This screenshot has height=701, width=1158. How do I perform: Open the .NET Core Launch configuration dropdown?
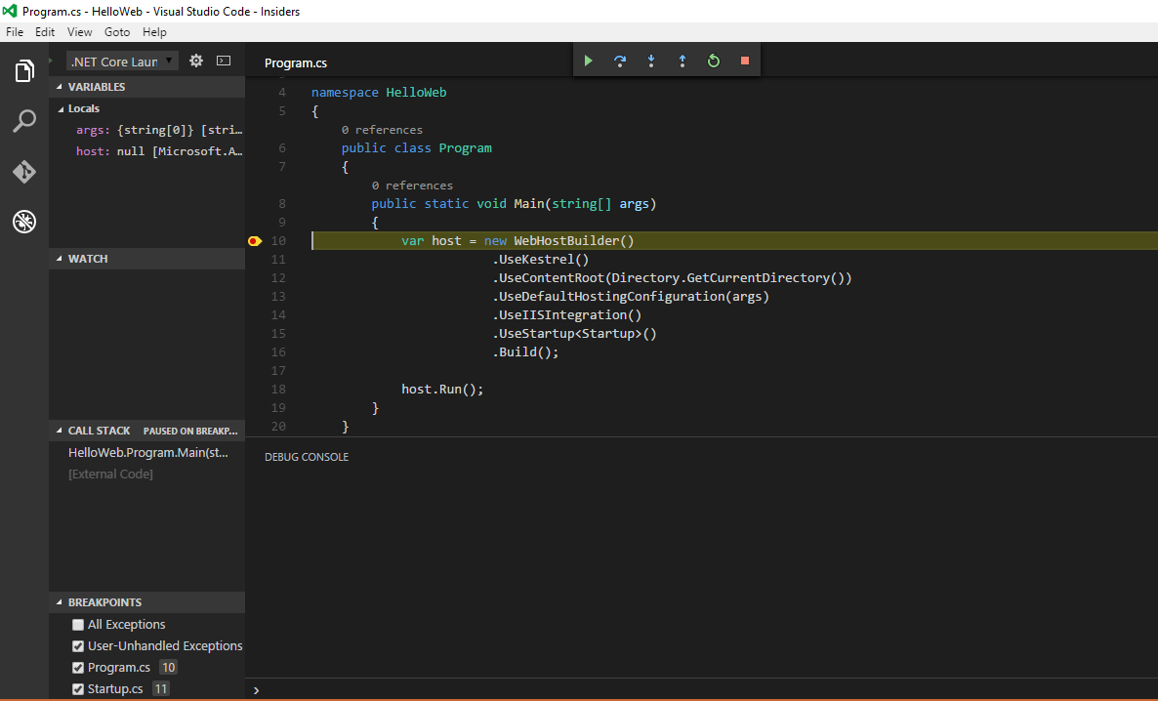click(x=122, y=62)
